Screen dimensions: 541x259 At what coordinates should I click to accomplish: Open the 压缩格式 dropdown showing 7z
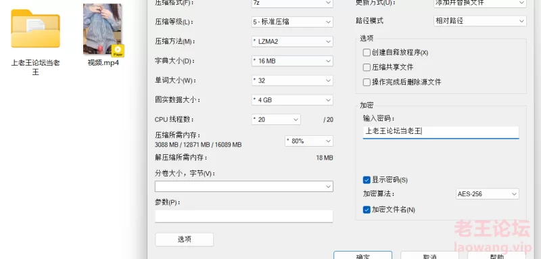tap(292, 3)
